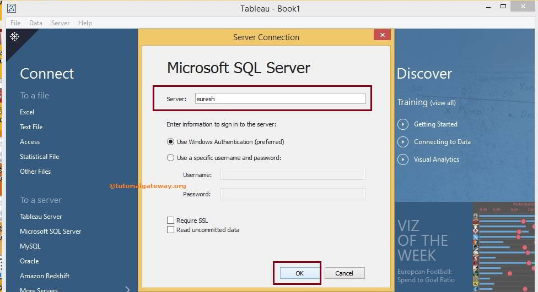Close the Server Connection dialog
Image resolution: width=538 pixels, height=292 pixels.
pyautogui.click(x=382, y=35)
